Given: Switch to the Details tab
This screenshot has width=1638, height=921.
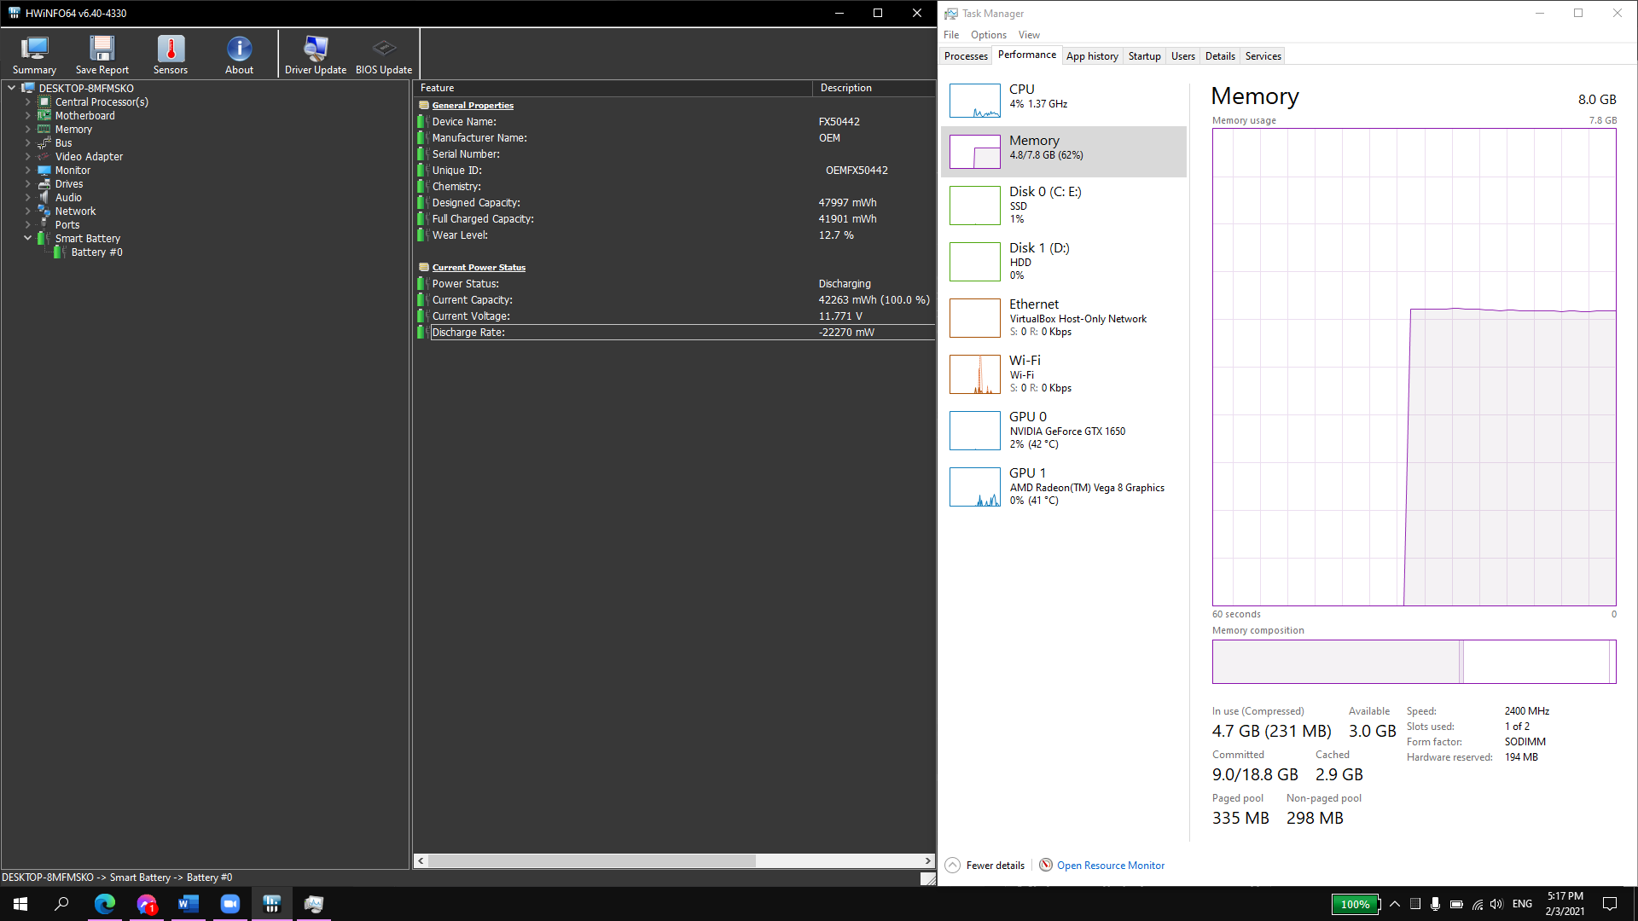Looking at the screenshot, I should [1220, 56].
